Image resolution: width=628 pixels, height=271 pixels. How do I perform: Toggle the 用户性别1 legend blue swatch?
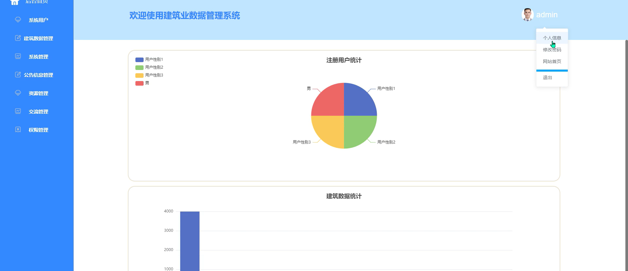pyautogui.click(x=139, y=59)
